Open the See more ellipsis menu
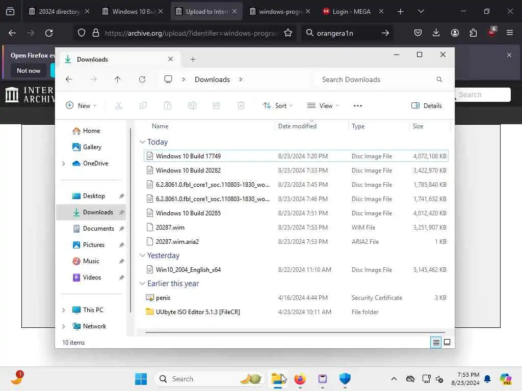The width and height of the screenshot is (522, 391). [x=357, y=106]
